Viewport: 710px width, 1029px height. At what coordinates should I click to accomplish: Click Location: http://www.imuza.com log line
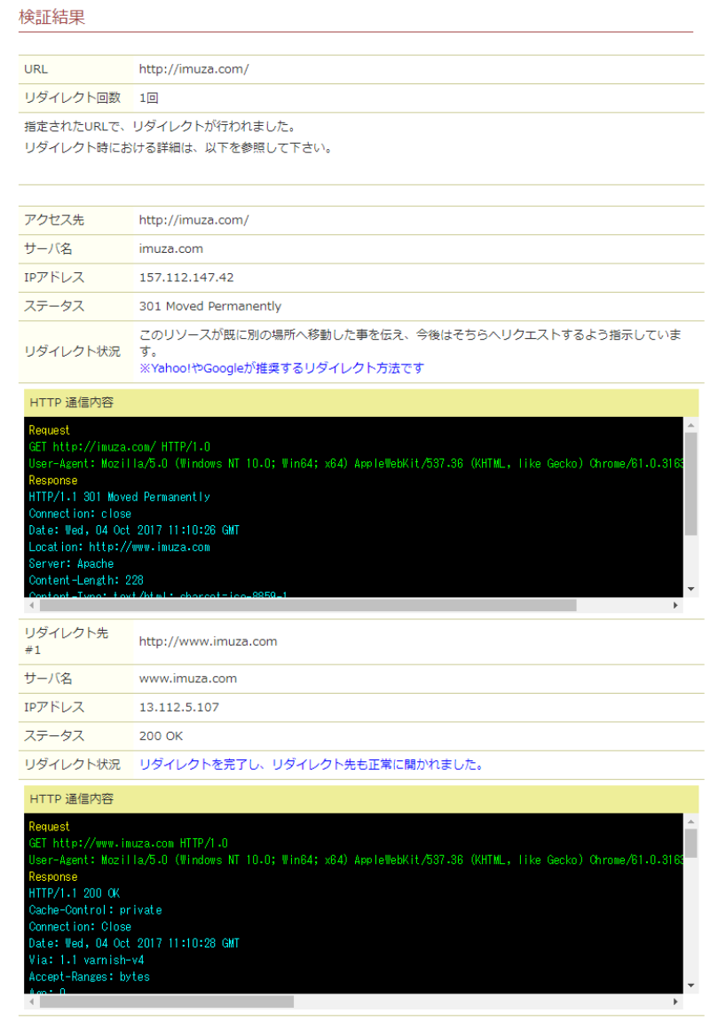(x=120, y=546)
